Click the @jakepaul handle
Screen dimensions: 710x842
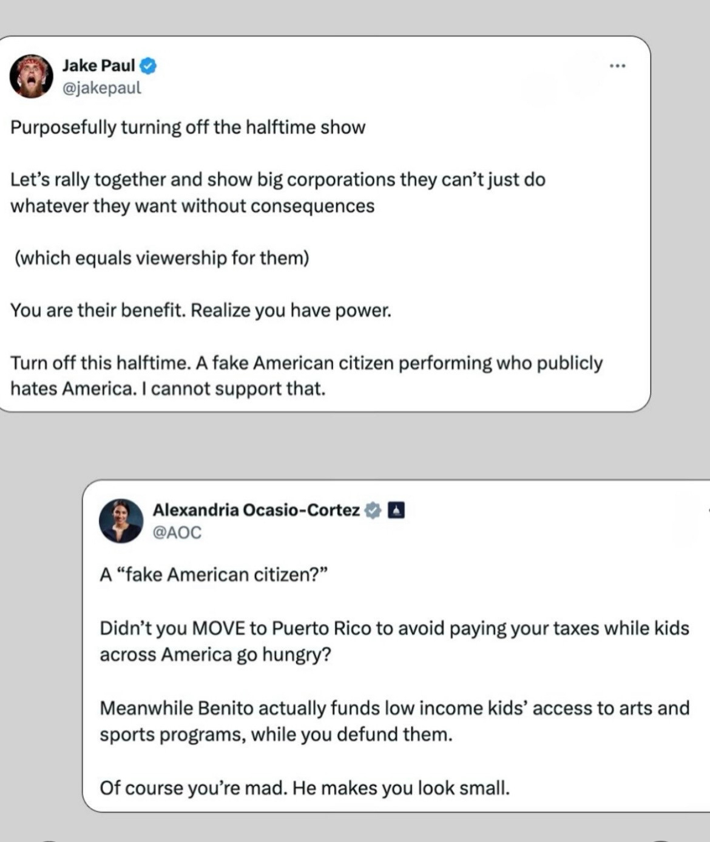tap(101, 87)
